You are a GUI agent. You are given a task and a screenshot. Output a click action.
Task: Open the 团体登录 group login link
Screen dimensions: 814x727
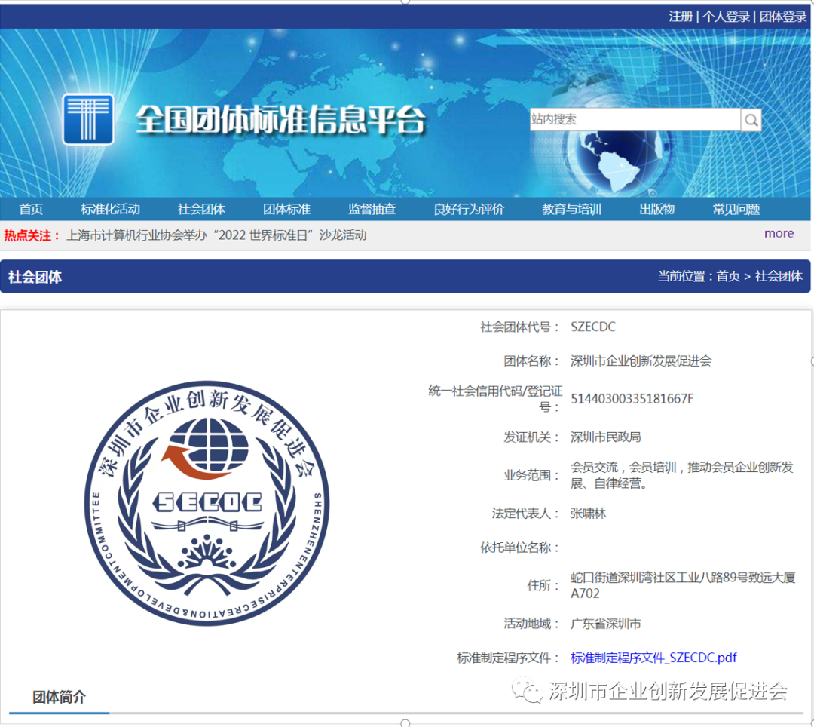point(782,17)
